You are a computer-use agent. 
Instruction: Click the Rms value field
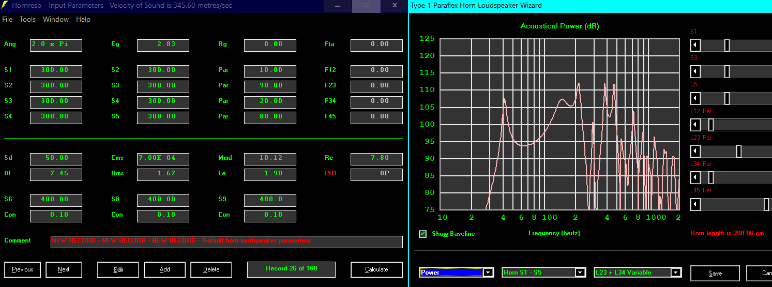(x=163, y=174)
